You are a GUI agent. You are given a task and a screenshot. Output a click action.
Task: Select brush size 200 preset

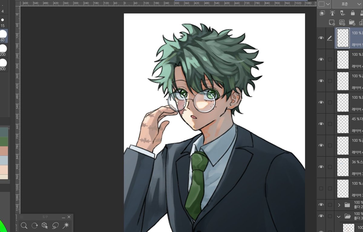click(x=3, y=50)
